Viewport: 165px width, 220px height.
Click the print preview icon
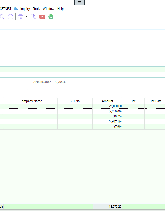(x=33, y=17)
